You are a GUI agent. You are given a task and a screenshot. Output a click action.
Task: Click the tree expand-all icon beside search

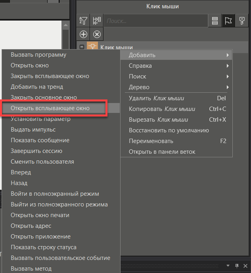96,21
